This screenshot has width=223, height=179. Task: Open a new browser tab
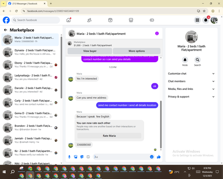pyautogui.click(x=51, y=4)
